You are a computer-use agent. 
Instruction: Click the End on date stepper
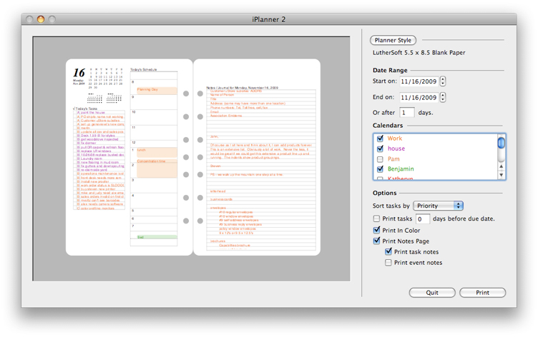coord(443,96)
